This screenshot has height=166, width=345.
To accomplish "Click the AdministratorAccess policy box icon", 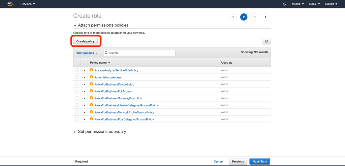I will [91, 77].
